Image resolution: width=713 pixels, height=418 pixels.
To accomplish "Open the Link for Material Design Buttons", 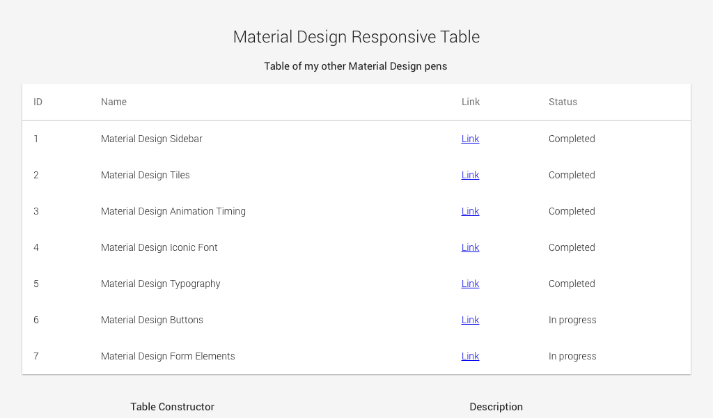I will [x=470, y=320].
